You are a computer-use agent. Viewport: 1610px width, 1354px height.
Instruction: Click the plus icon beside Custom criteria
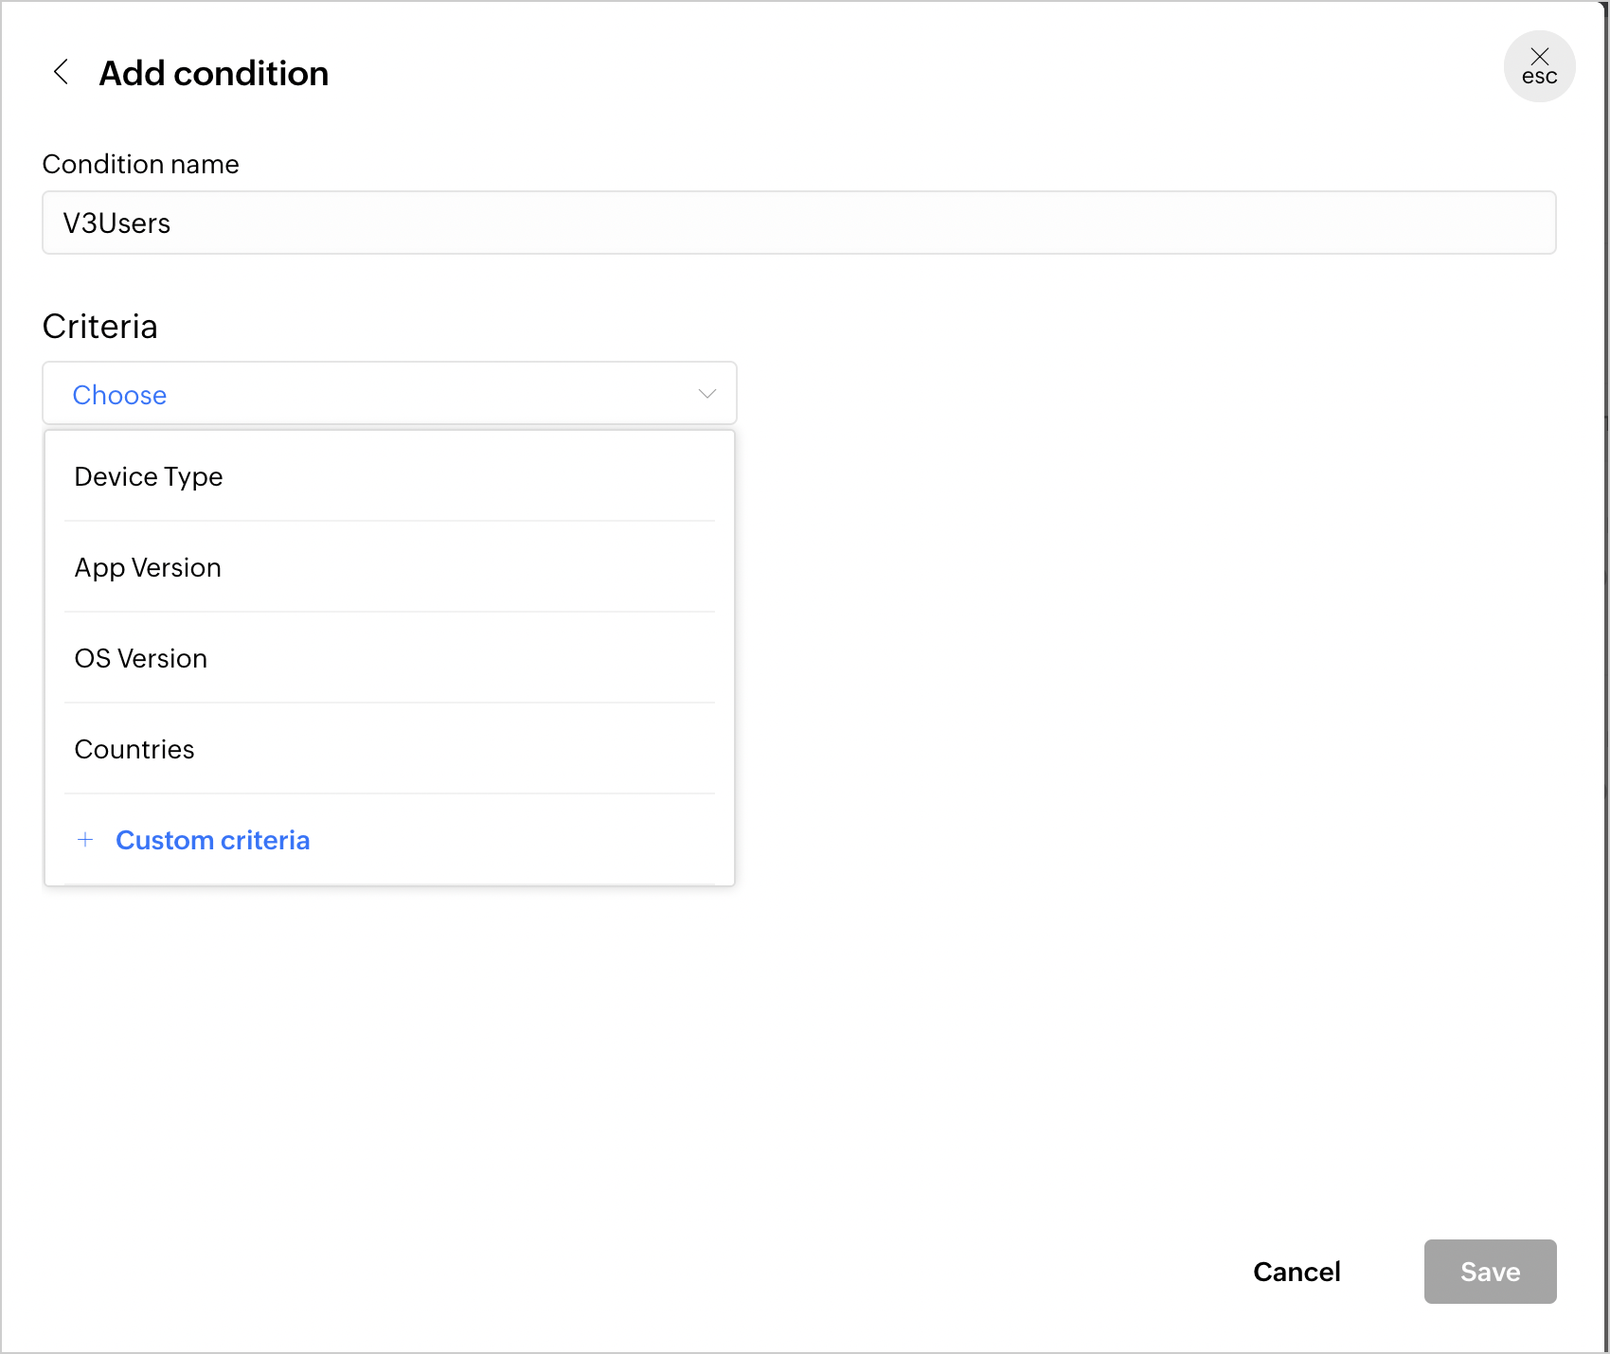click(x=85, y=840)
